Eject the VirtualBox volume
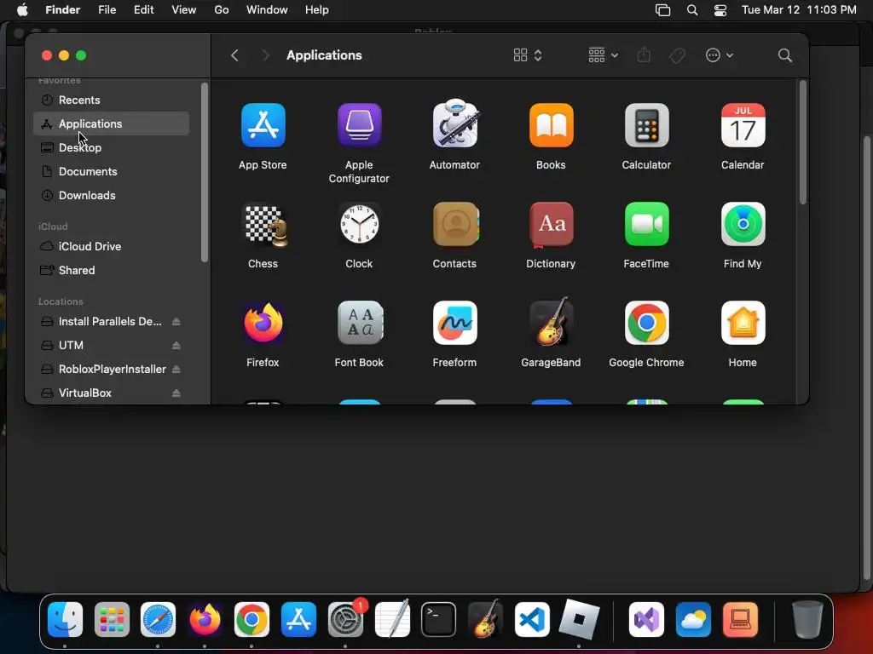Image resolution: width=873 pixels, height=654 pixels. 176,393
